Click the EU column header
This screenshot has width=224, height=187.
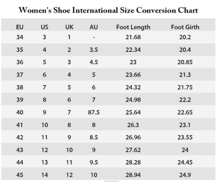pos(20,27)
